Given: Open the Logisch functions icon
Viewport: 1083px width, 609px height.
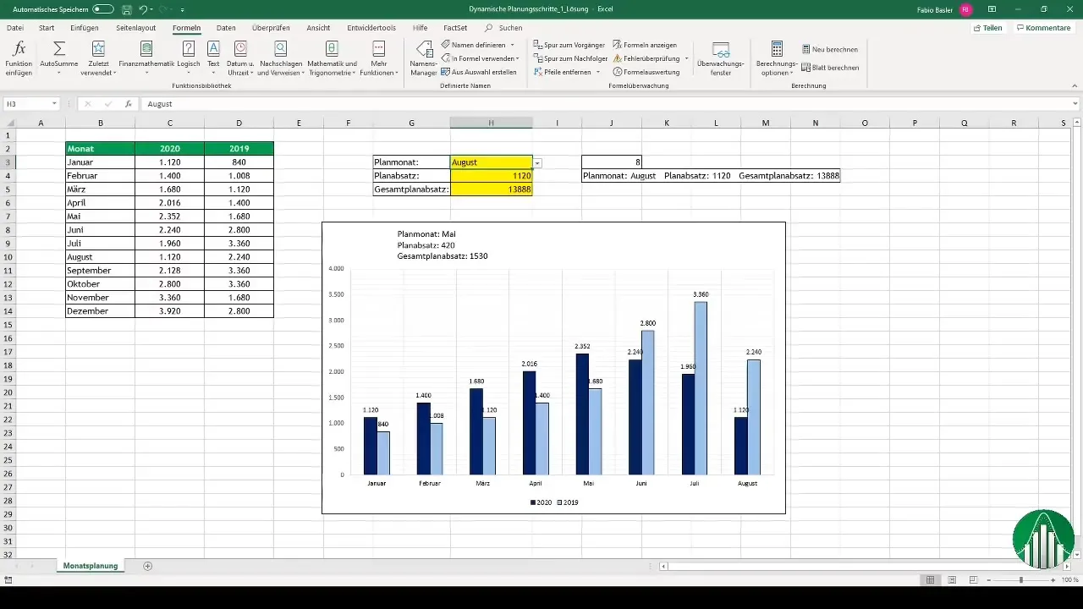Looking at the screenshot, I should point(189,49).
